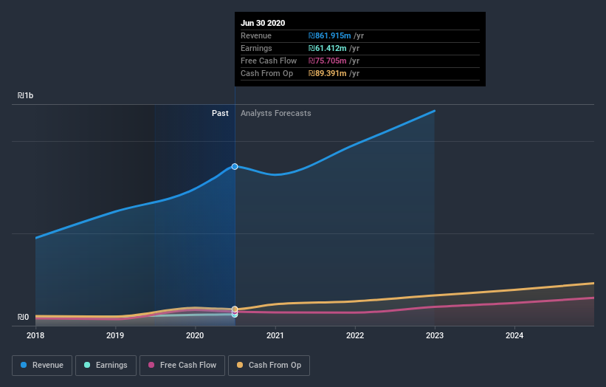Toggle the Free Cash Flow legend button
The height and width of the screenshot is (387, 606).
182,366
